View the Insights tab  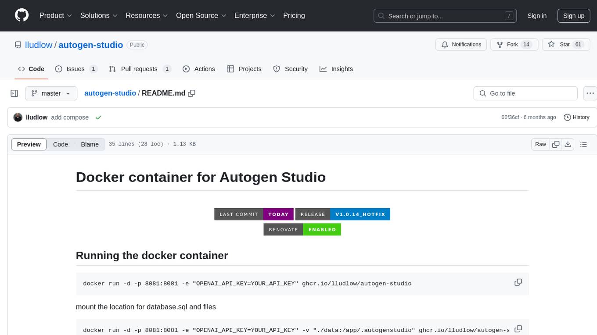tap(336, 69)
